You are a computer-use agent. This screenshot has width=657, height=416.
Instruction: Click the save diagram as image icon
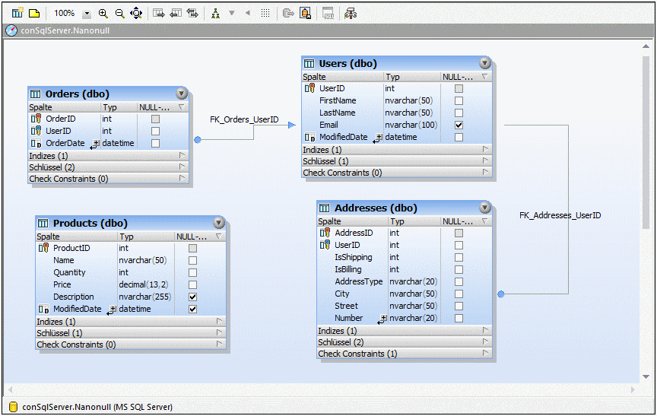pyautogui.click(x=306, y=14)
